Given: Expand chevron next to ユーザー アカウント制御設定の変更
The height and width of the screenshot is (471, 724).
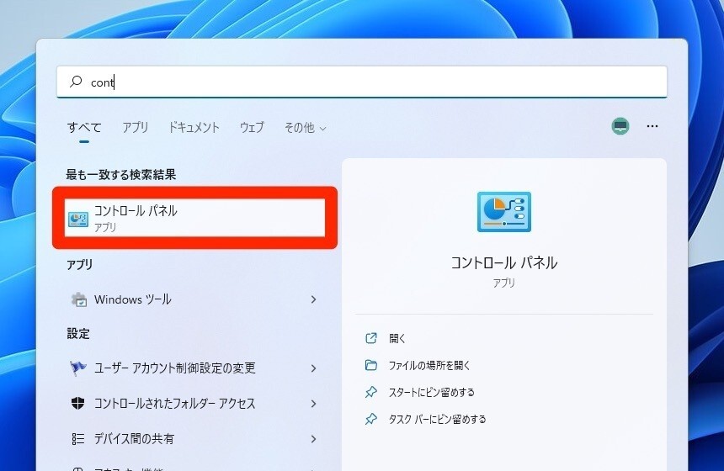Looking at the screenshot, I should [x=313, y=368].
